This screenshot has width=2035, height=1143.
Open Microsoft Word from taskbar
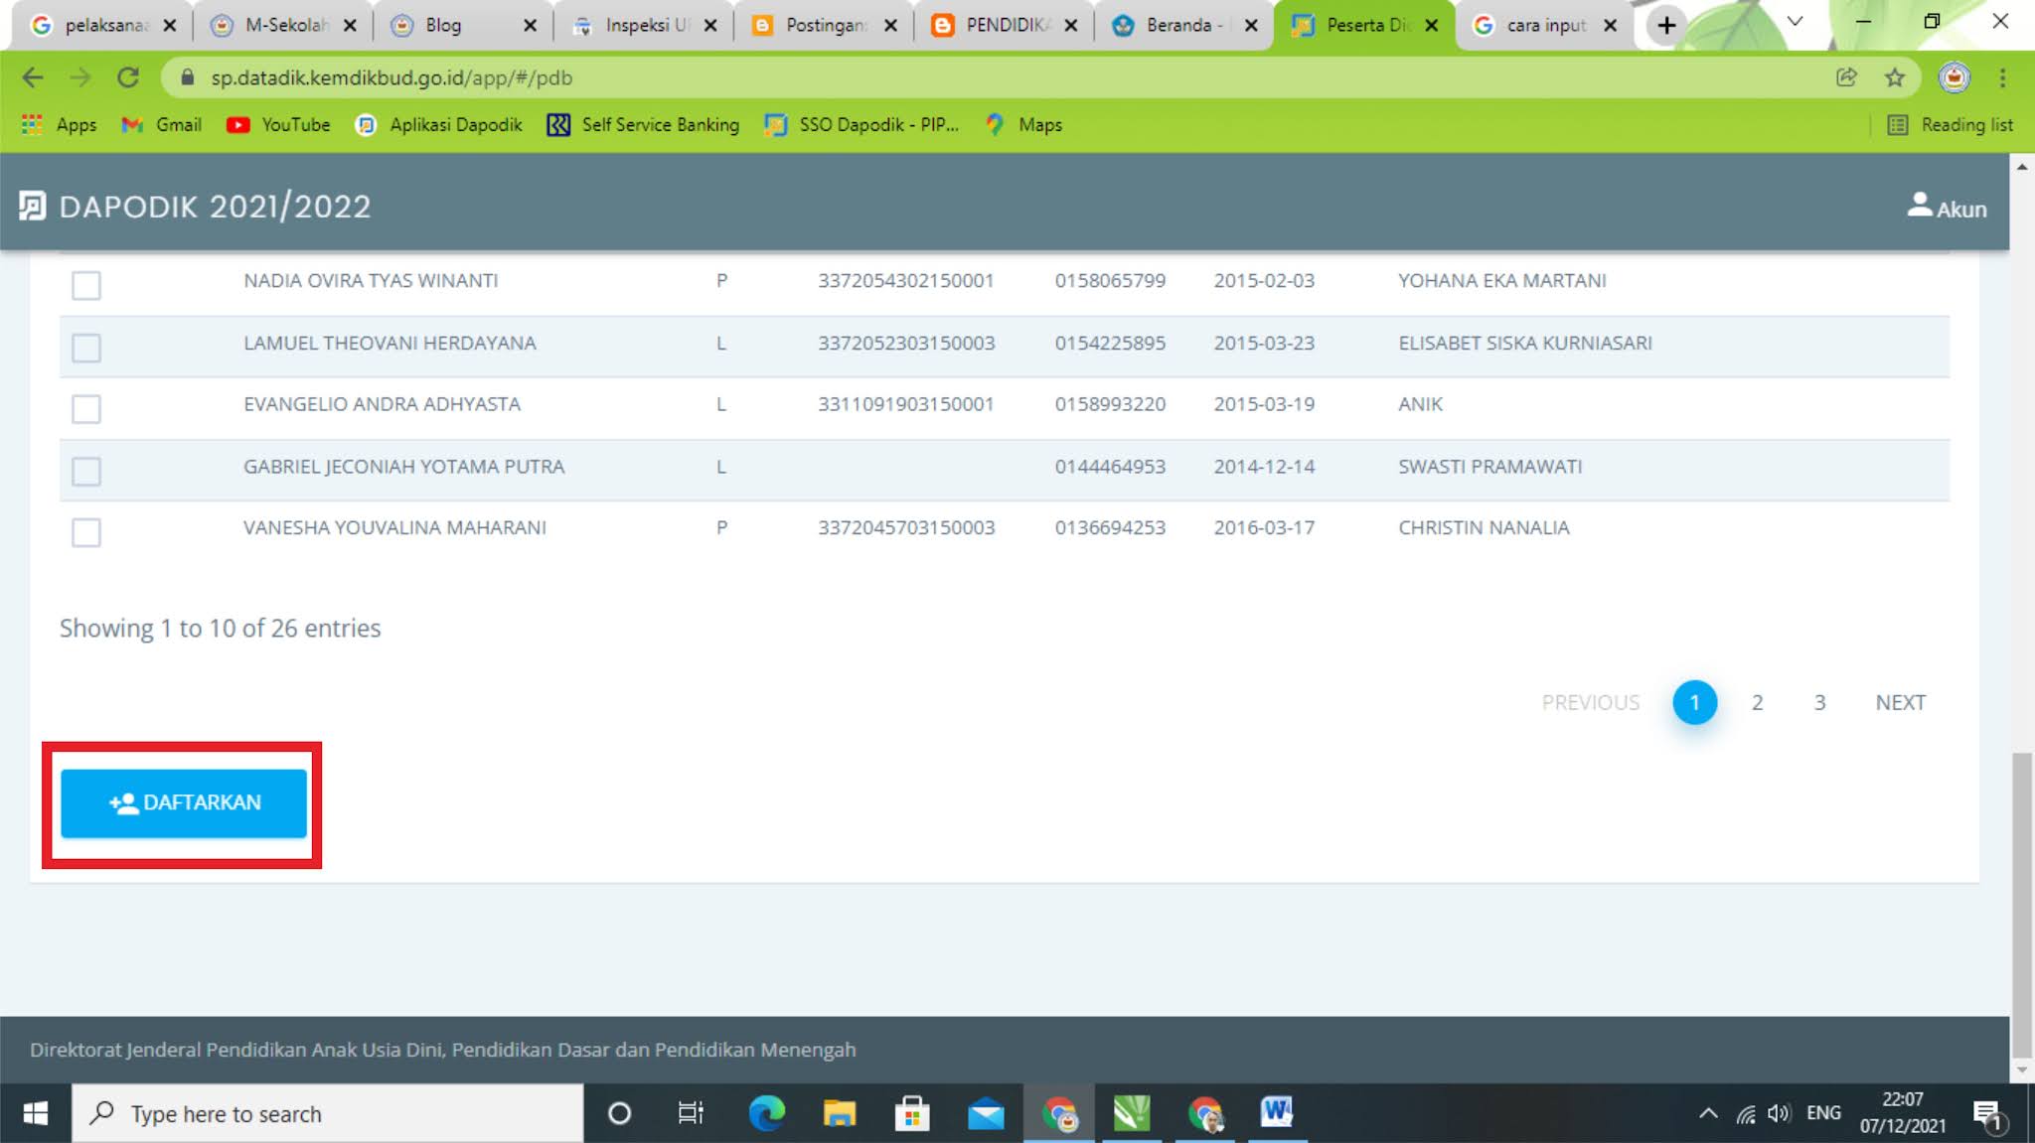click(1277, 1113)
